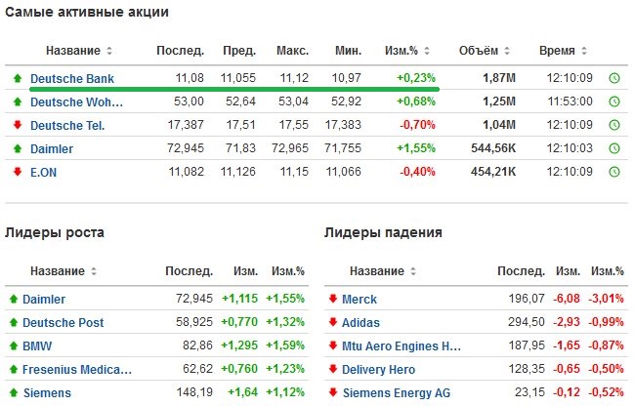This screenshot has width=634, height=406.
Task: Open the Deutsche Woh... stock link
Action: 76,101
